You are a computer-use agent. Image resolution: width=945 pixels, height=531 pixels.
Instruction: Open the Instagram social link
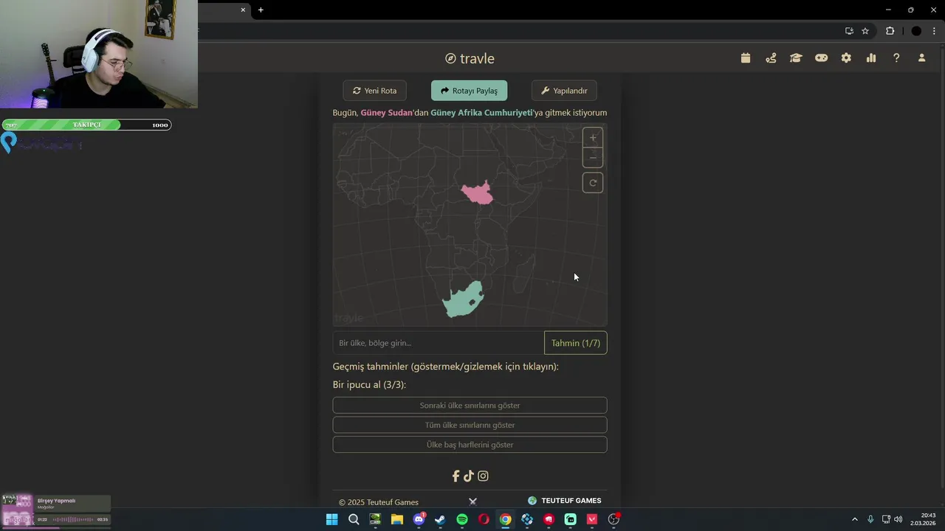click(x=483, y=476)
